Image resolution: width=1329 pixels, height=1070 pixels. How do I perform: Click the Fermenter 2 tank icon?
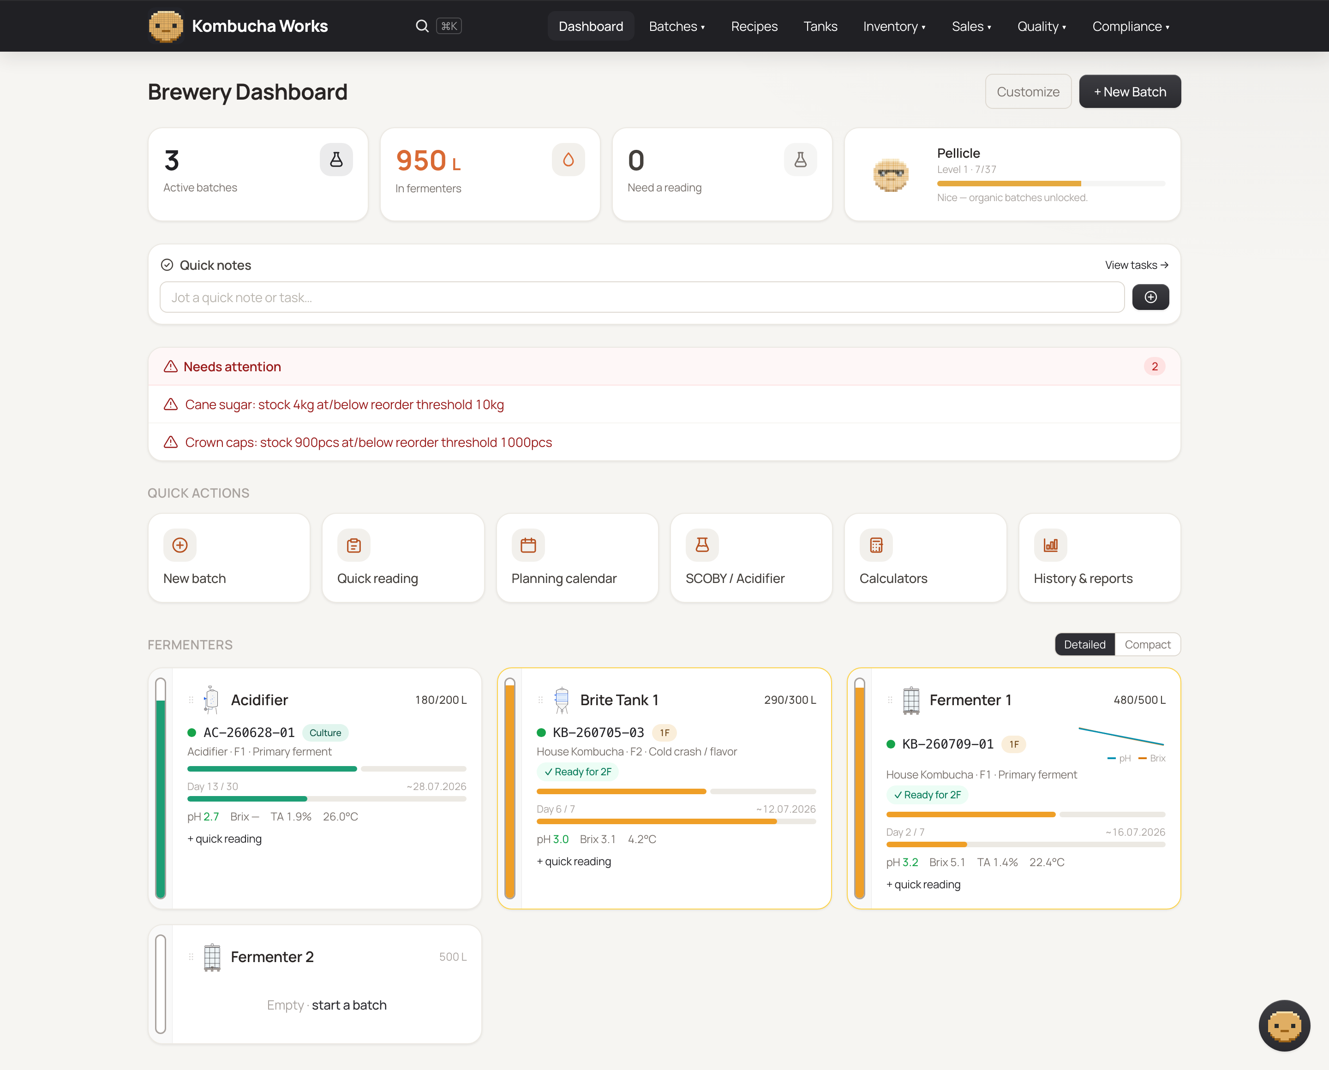211,957
